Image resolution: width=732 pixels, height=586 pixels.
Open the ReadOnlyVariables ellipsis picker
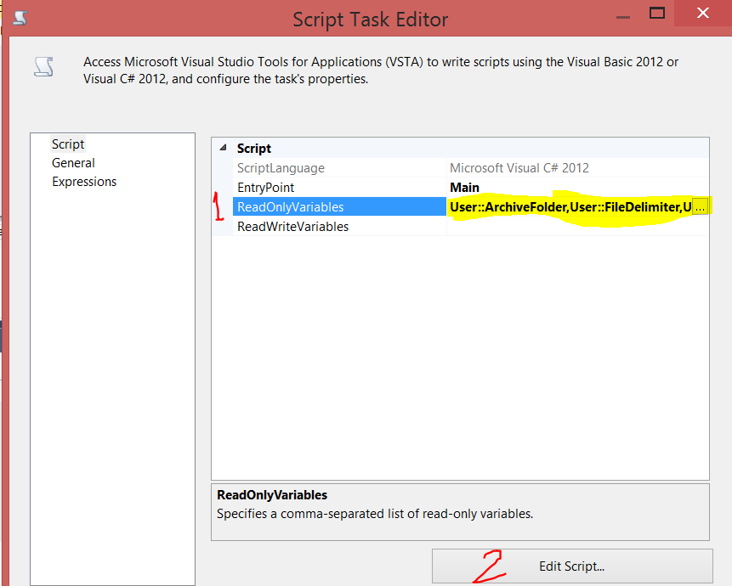[701, 206]
